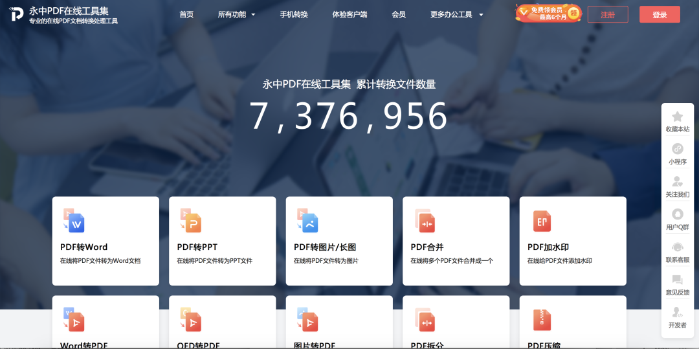Image resolution: width=699 pixels, height=349 pixels.
Task: Click the 联系客服 headset icon
Action: 677,247
